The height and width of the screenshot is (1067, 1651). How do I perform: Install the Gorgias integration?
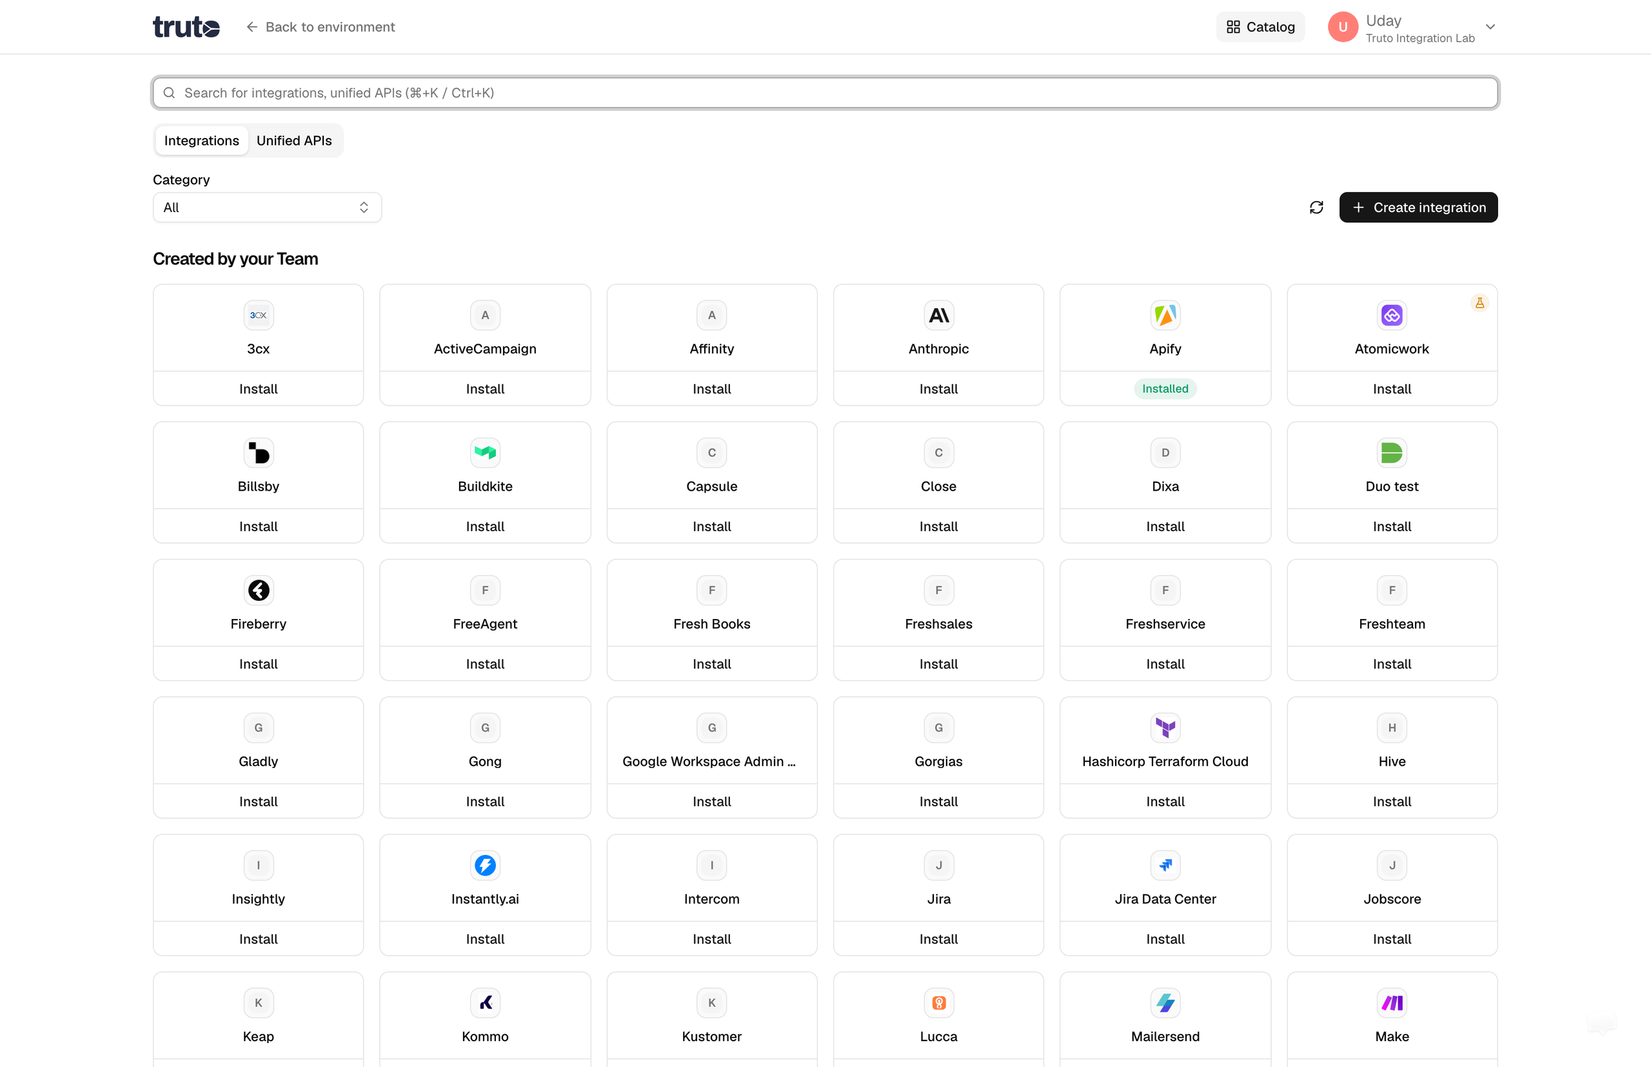[x=938, y=801]
